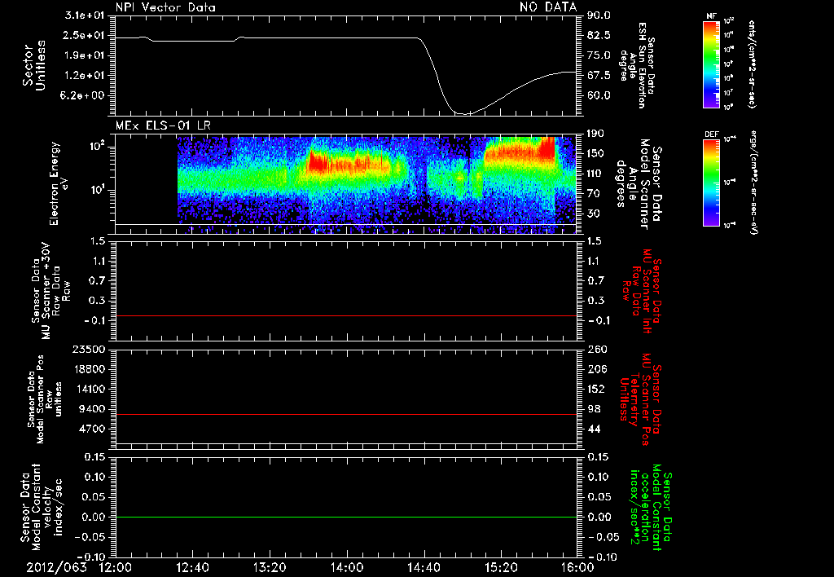Click the '12:40' time tick label
The image size is (834, 577).
click(192, 567)
